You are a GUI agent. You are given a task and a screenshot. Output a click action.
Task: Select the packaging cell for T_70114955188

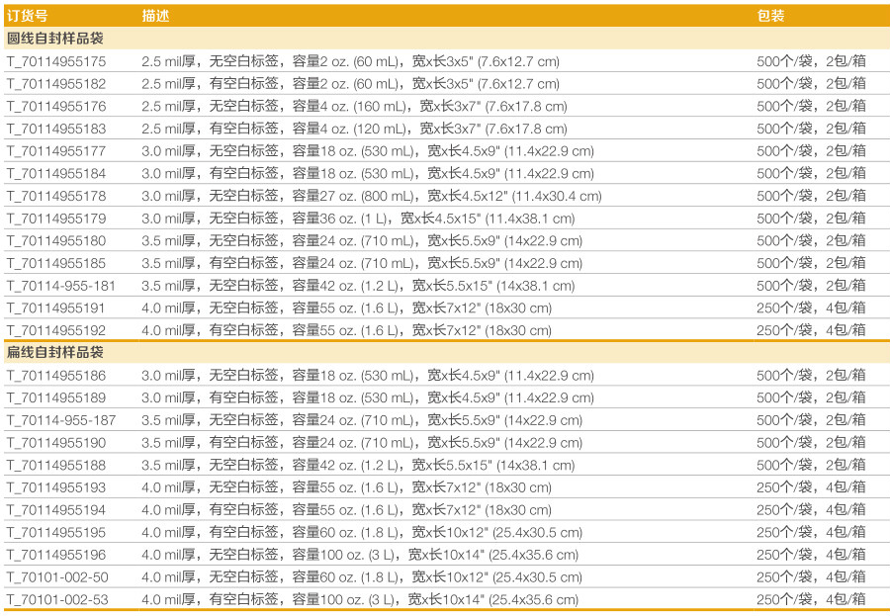[x=811, y=465]
